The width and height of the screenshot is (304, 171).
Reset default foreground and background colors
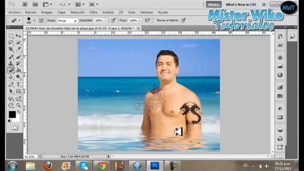pyautogui.click(x=9, y=121)
